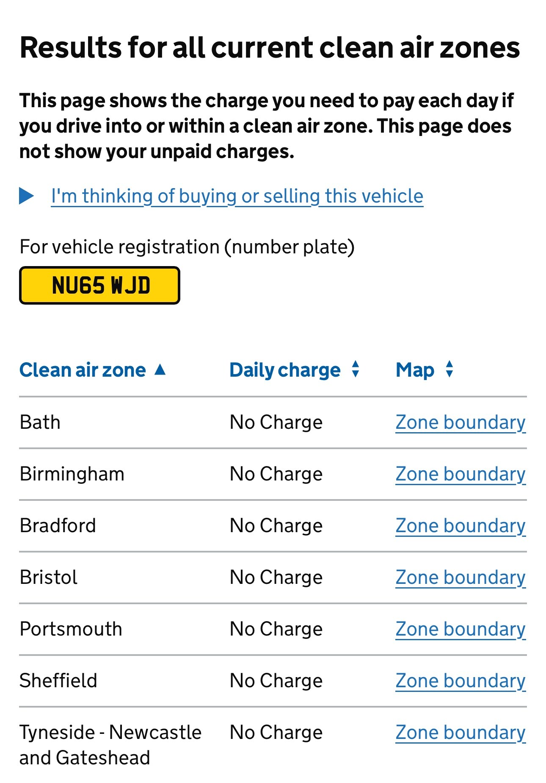
Task: View the Bristol Zone boundary map
Action: point(461,578)
